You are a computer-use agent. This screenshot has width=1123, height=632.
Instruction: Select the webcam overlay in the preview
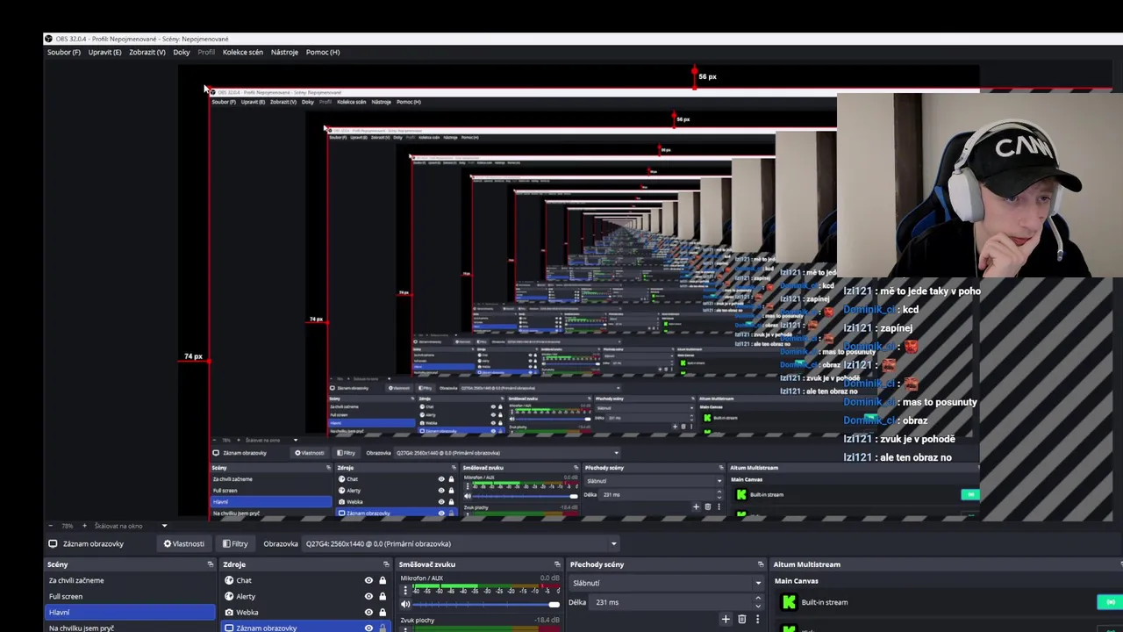tap(980, 185)
